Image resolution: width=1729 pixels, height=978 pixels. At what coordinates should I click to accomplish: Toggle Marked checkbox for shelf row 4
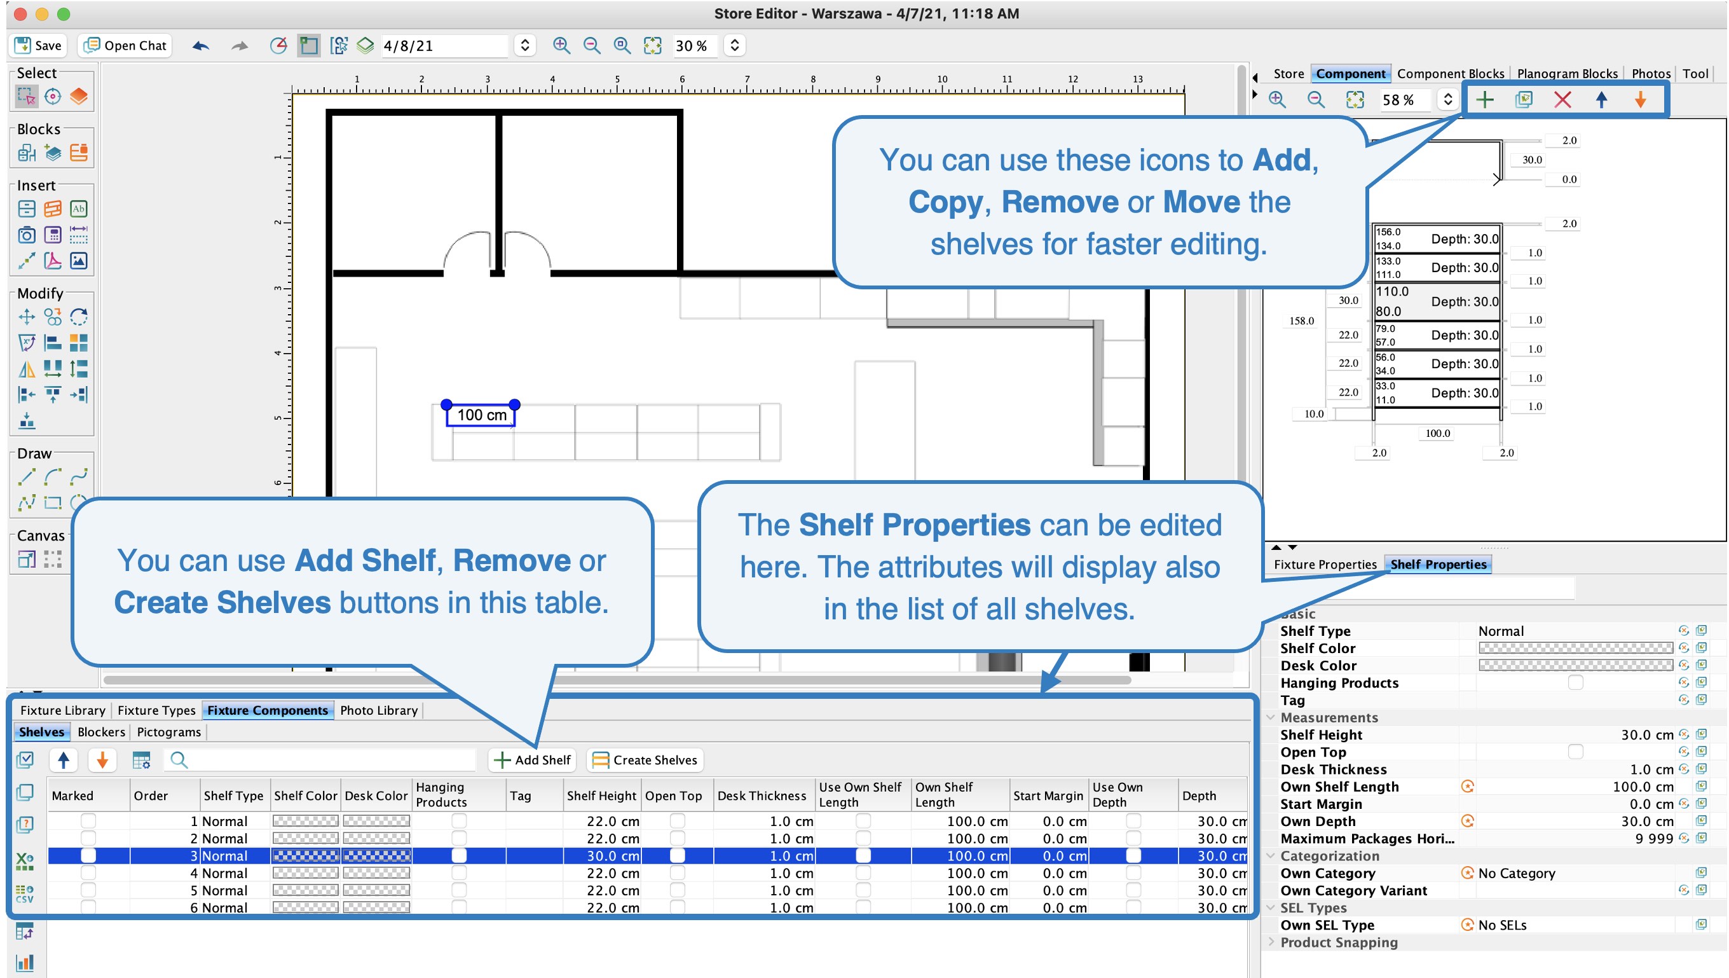click(88, 872)
